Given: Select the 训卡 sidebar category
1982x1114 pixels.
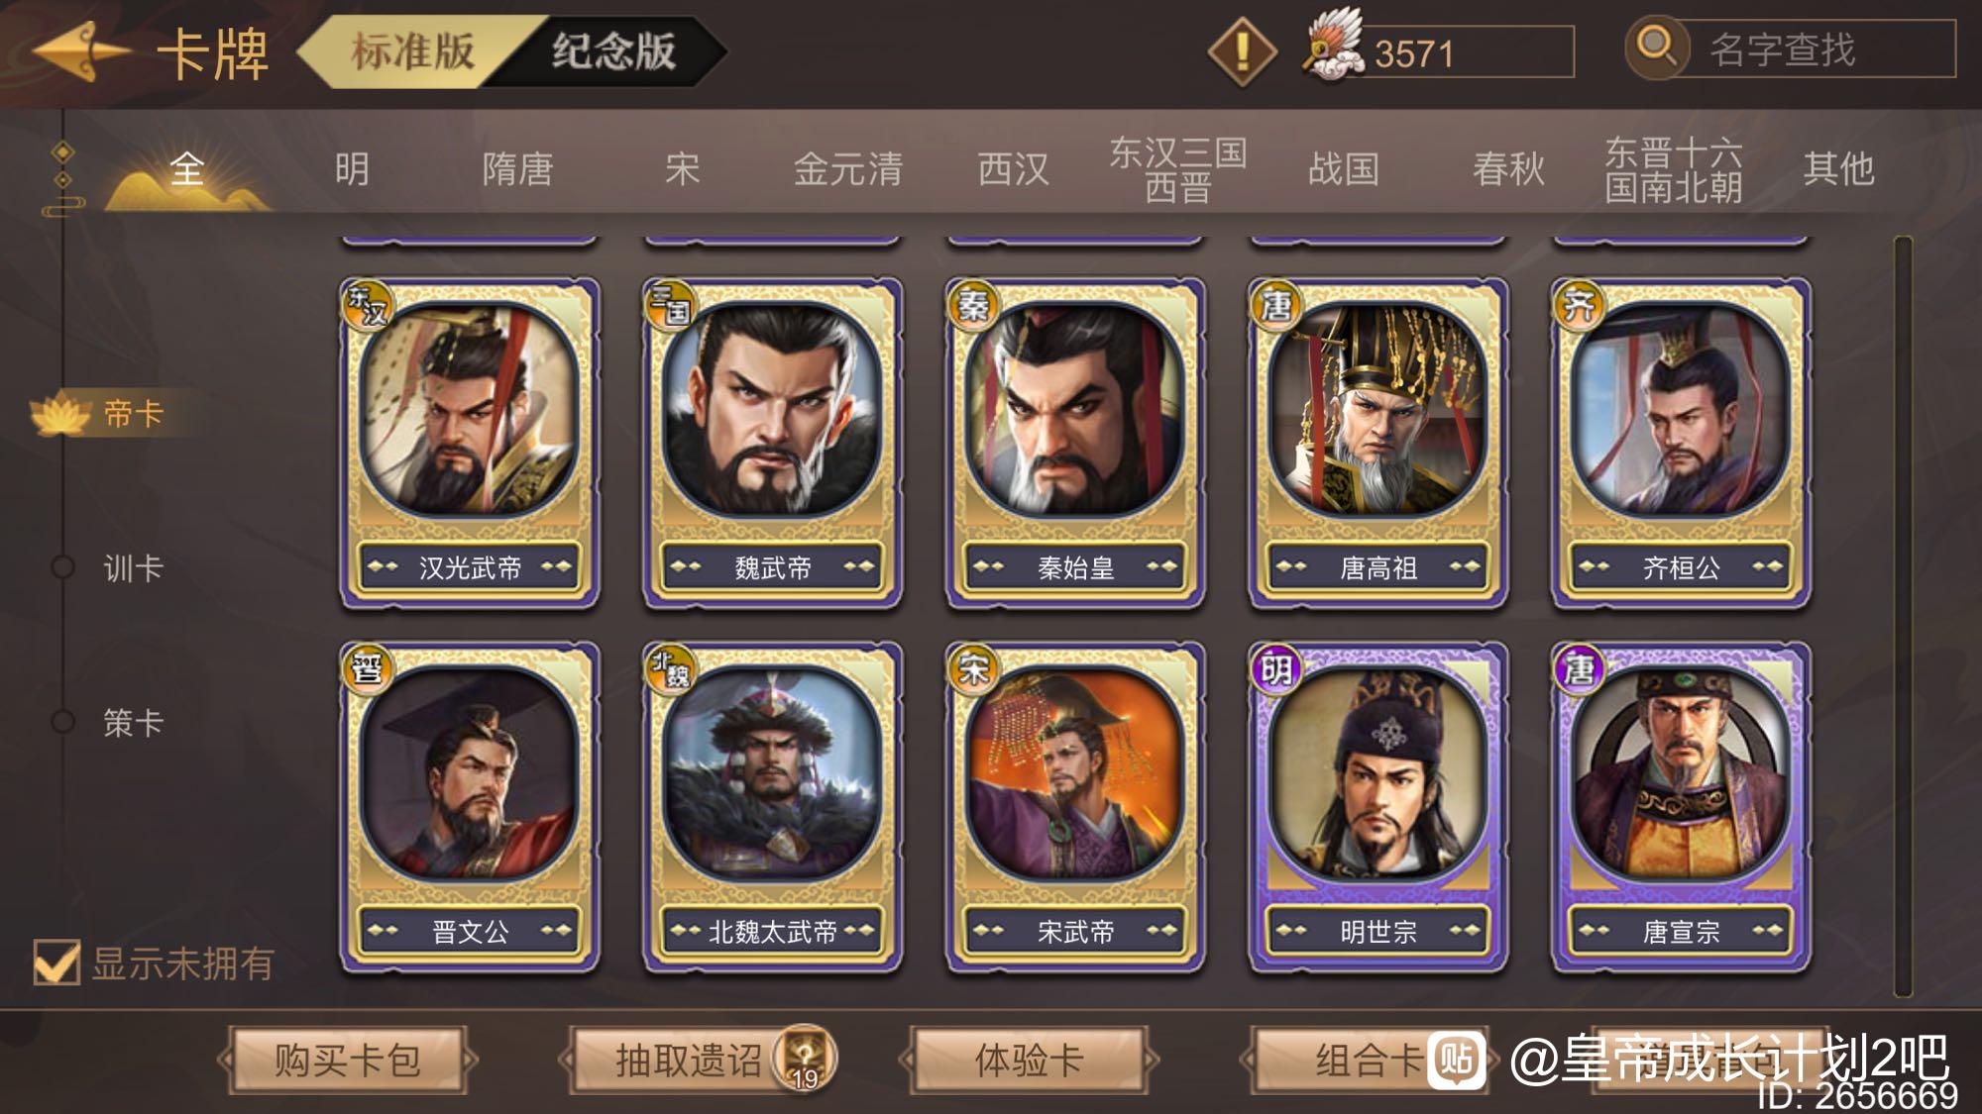Looking at the screenshot, I should click(x=132, y=567).
